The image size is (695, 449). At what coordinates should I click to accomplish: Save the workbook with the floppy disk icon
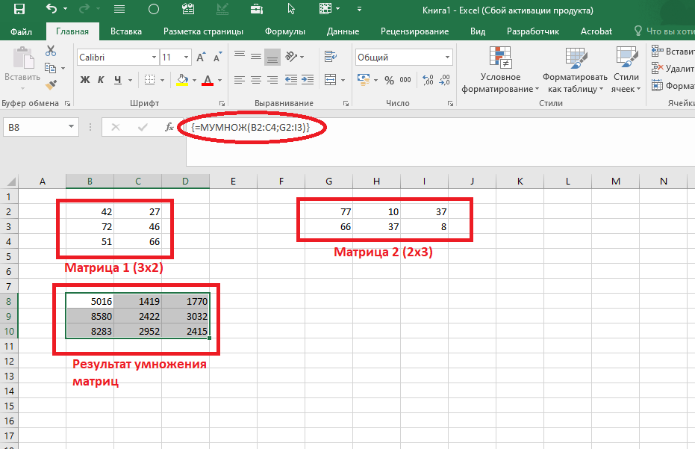tap(19, 9)
